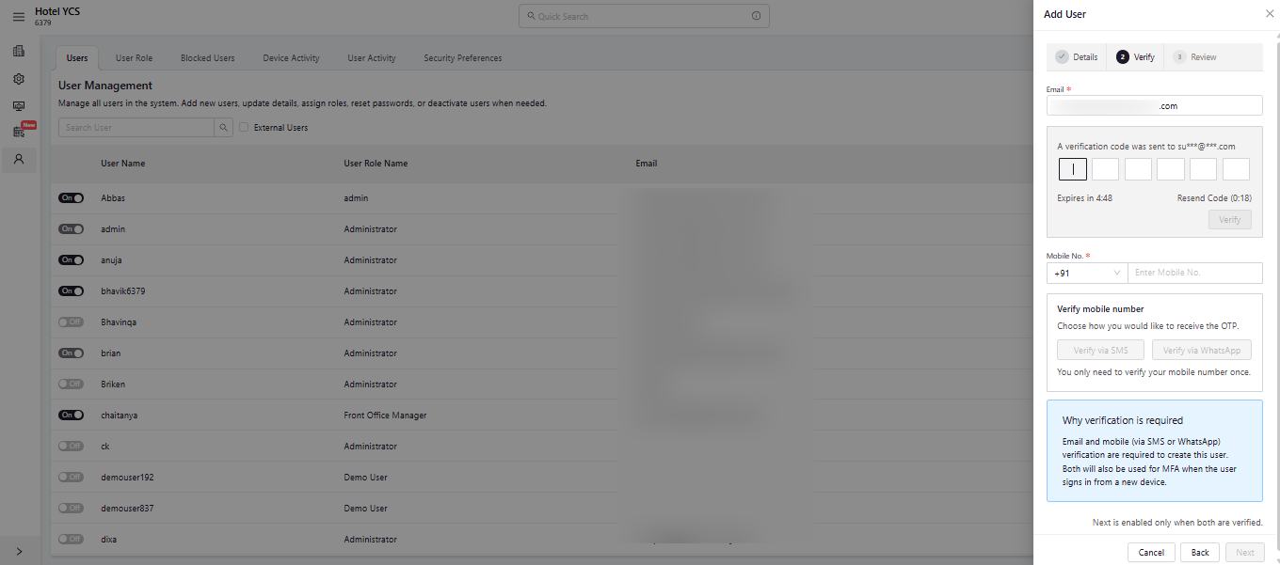Click Verify via SMS button
Image resolution: width=1280 pixels, height=565 pixels.
click(1100, 350)
